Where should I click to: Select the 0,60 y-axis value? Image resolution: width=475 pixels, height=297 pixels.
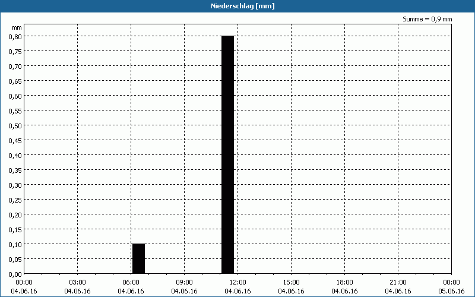15,96
